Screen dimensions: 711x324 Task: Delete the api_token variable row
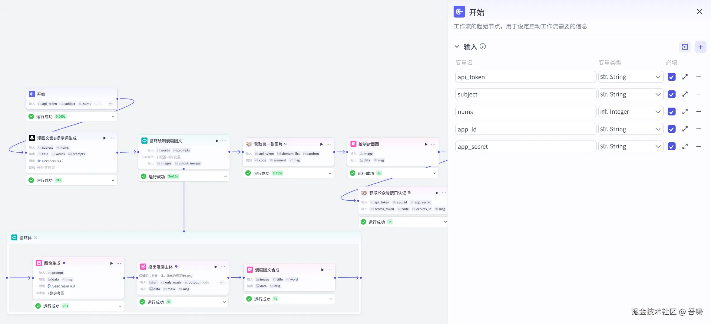click(699, 77)
